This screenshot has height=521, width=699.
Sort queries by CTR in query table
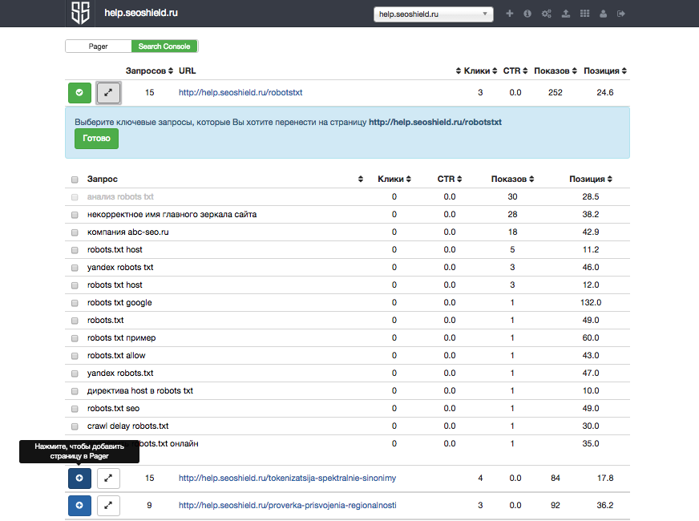(459, 180)
